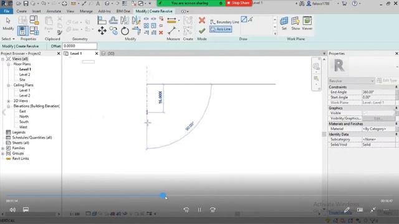Click the Offset input field
The image size is (399, 224).
tap(80, 46)
